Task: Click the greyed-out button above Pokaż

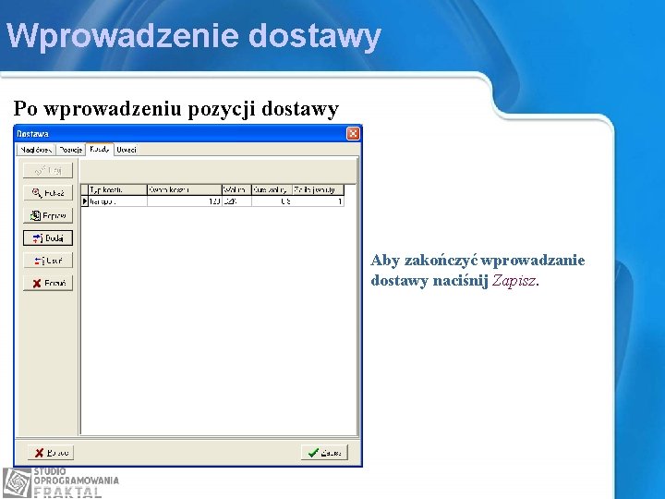Action: [x=48, y=171]
